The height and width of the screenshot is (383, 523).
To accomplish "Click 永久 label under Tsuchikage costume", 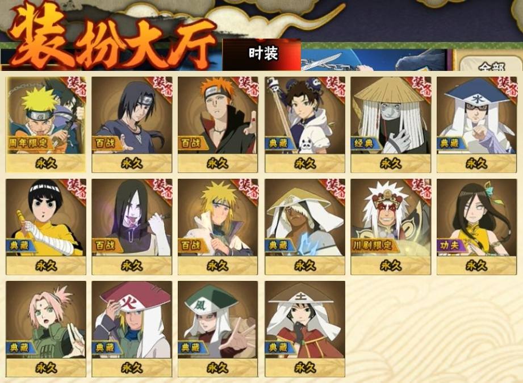I will pos(305,368).
